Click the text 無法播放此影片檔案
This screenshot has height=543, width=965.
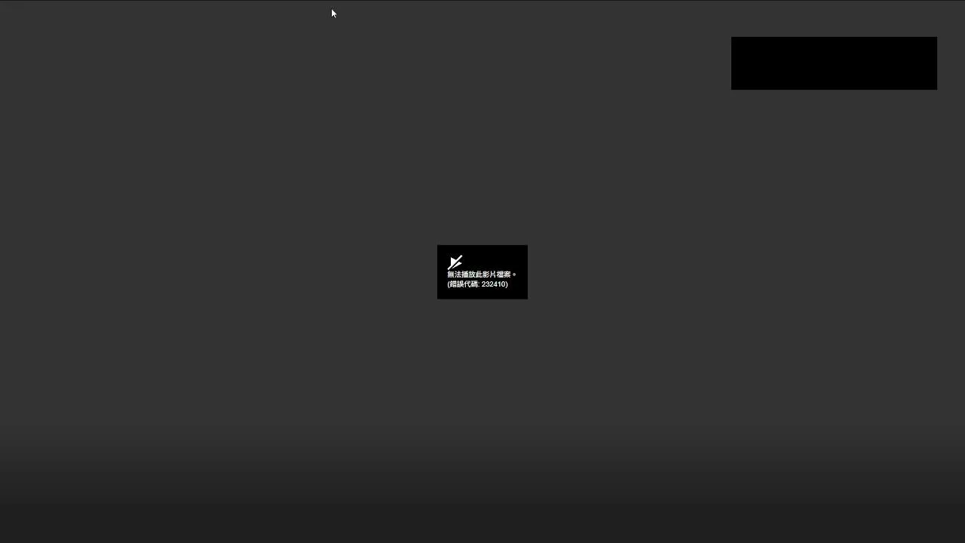(479, 275)
